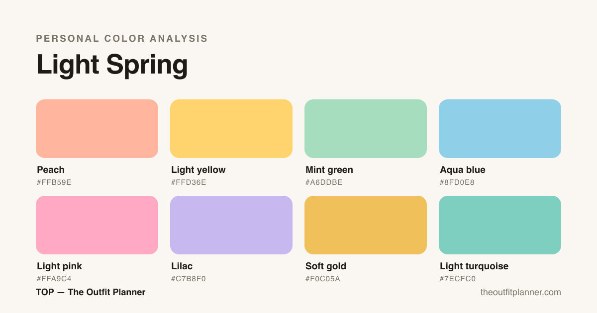Pick the Soft gold swatch
Screen dimensions: 597x313
[x=366, y=225]
